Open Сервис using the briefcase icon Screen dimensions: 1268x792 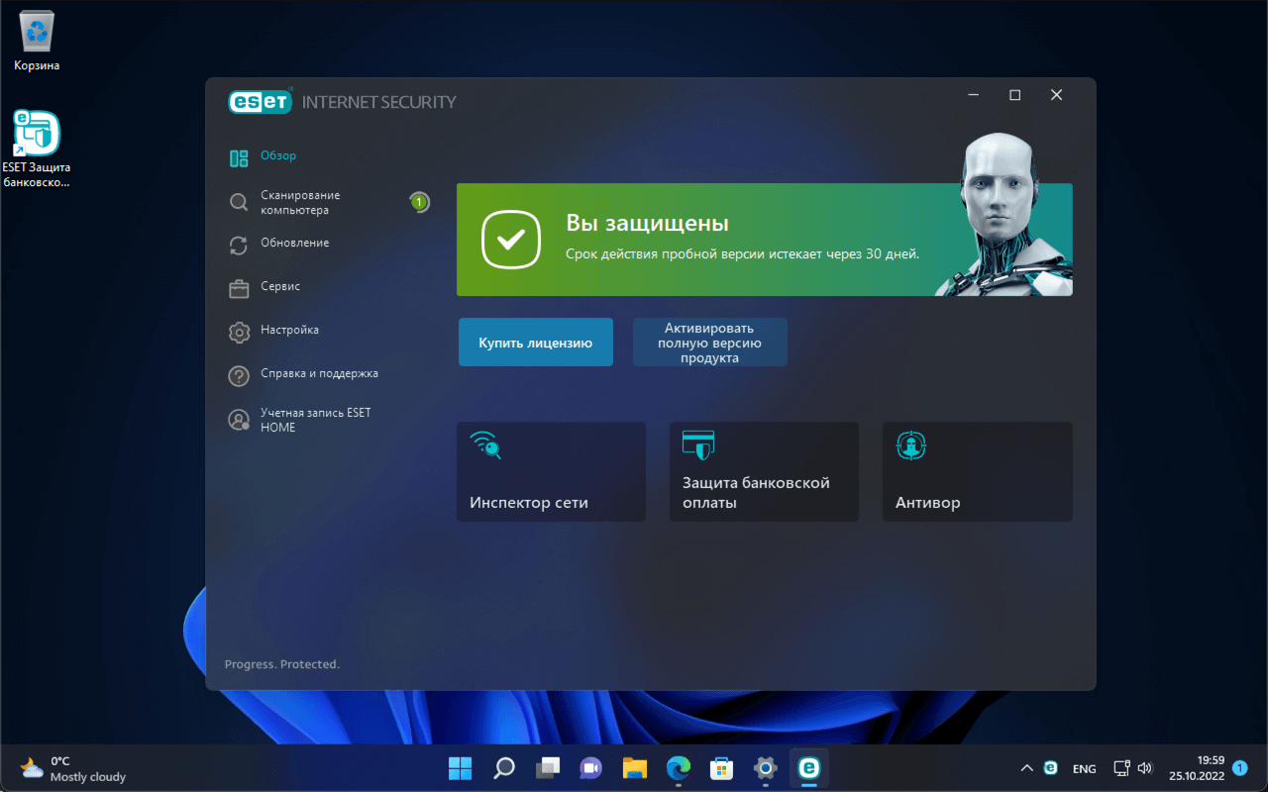pyautogui.click(x=239, y=286)
